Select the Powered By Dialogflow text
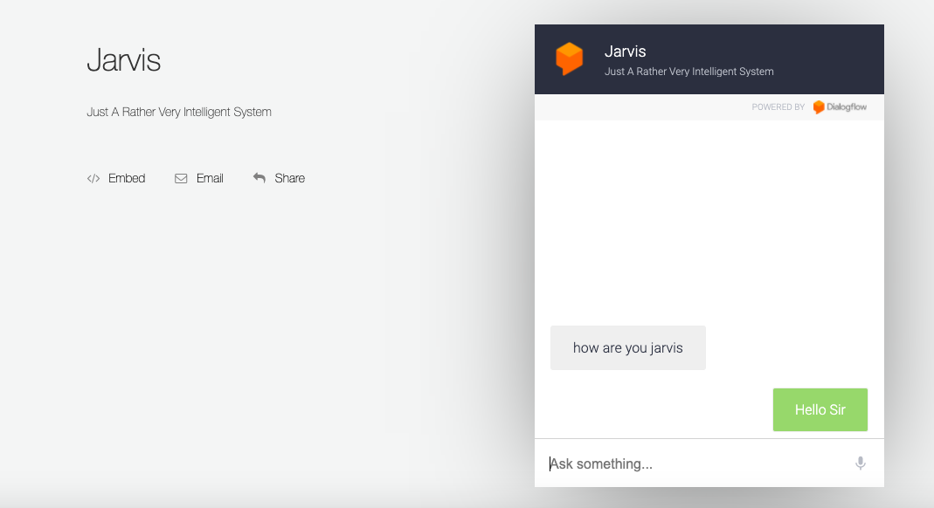The width and height of the screenshot is (934, 508). [776, 106]
